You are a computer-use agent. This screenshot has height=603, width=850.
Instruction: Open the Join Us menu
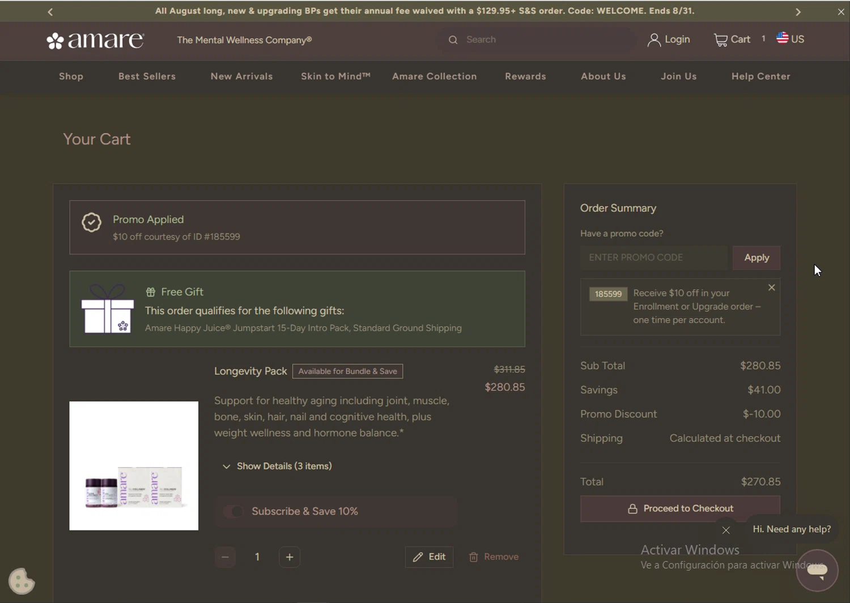pos(679,76)
